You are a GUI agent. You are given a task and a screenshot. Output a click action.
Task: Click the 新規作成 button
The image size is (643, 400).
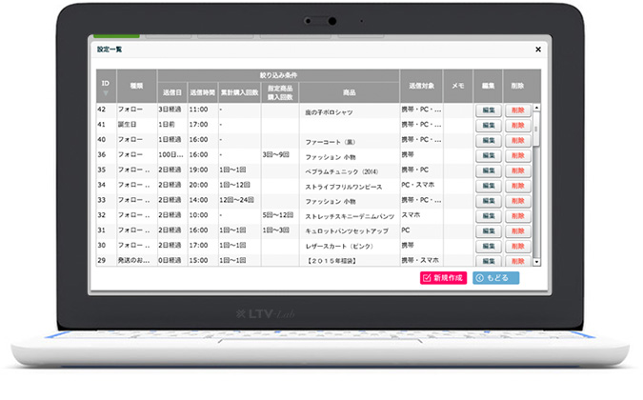click(x=443, y=278)
